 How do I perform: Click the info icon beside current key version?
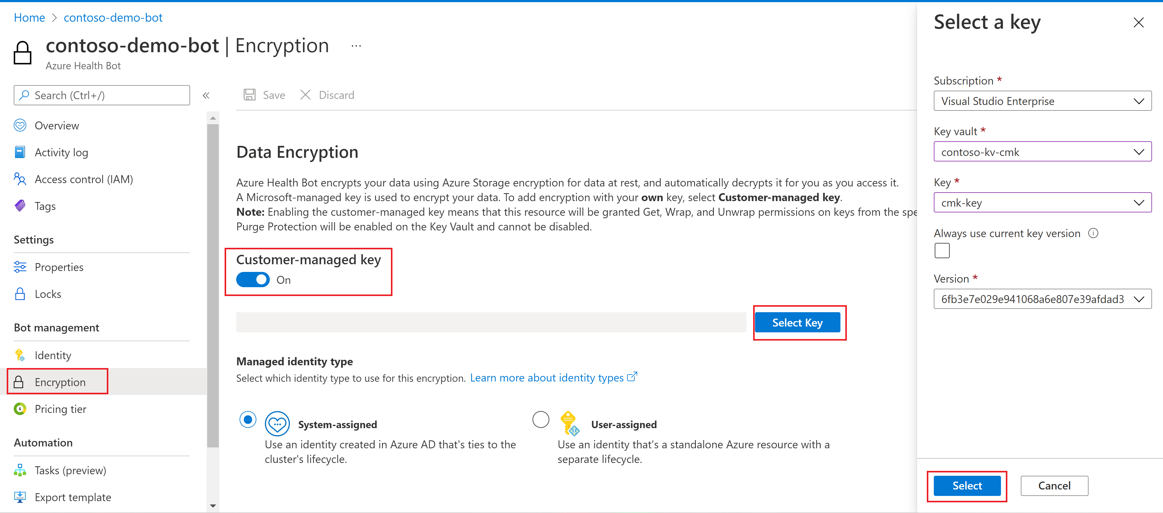pos(1093,233)
